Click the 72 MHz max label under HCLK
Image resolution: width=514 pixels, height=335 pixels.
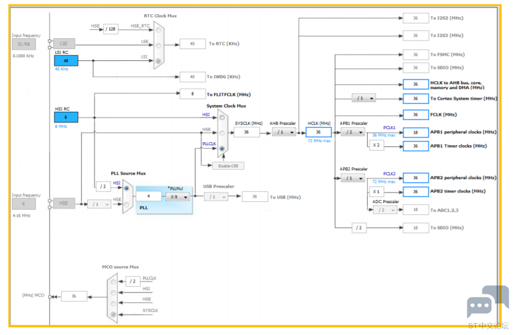point(319,141)
